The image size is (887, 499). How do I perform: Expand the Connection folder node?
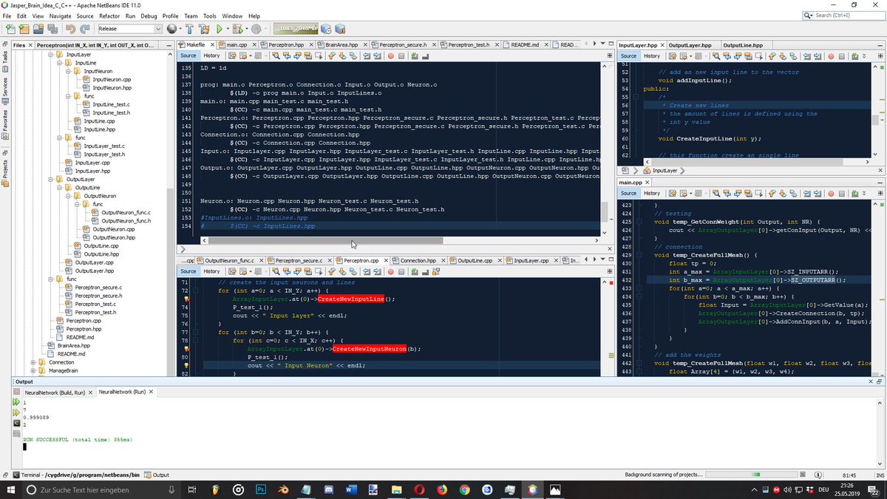point(34,362)
